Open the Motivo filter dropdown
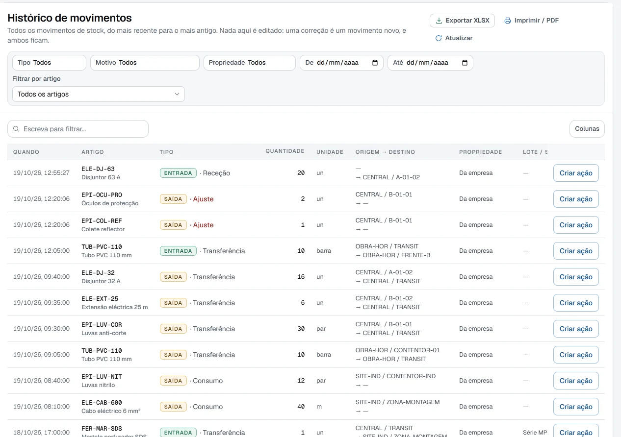The height and width of the screenshot is (437, 621). pos(145,63)
